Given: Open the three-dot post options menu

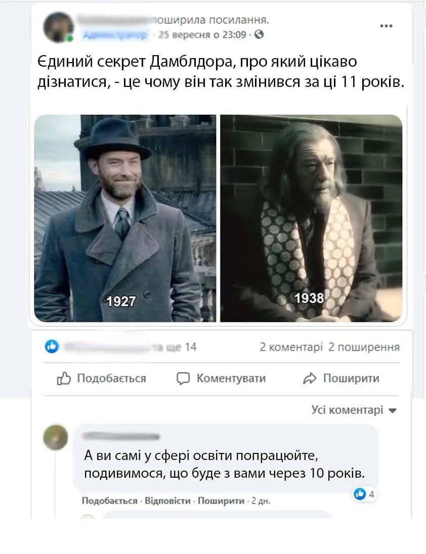Looking at the screenshot, I should point(386,26).
